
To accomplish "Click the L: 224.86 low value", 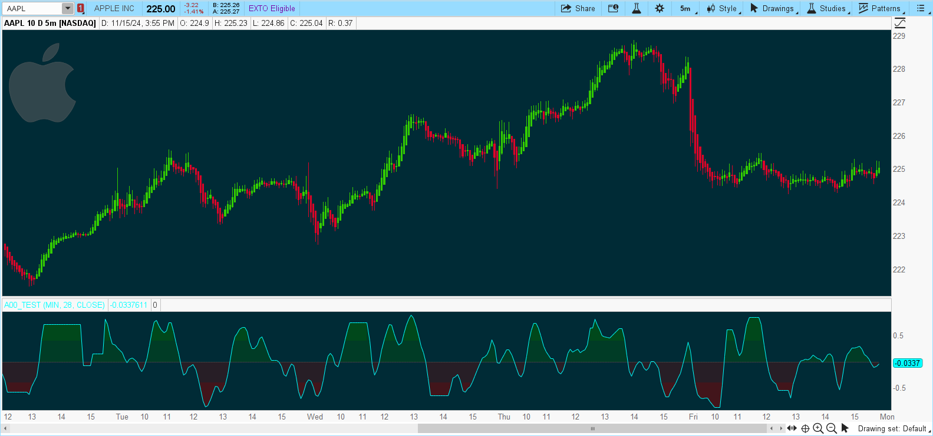I will tap(269, 23).
